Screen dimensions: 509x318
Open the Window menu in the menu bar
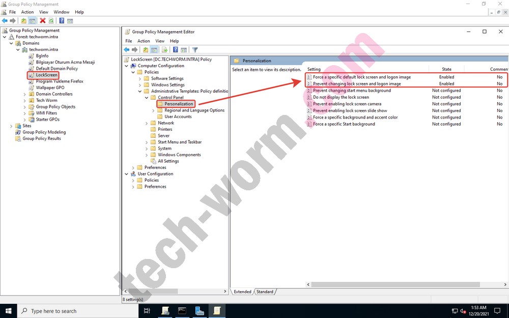pyautogui.click(x=61, y=12)
